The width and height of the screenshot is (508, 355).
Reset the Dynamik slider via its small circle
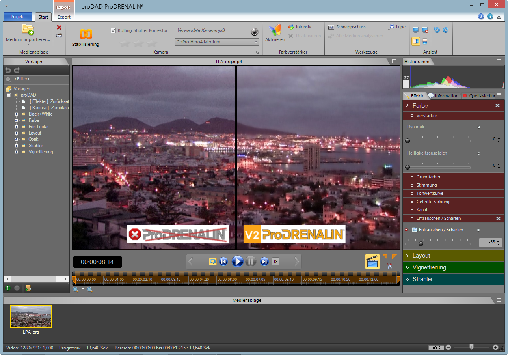479,127
